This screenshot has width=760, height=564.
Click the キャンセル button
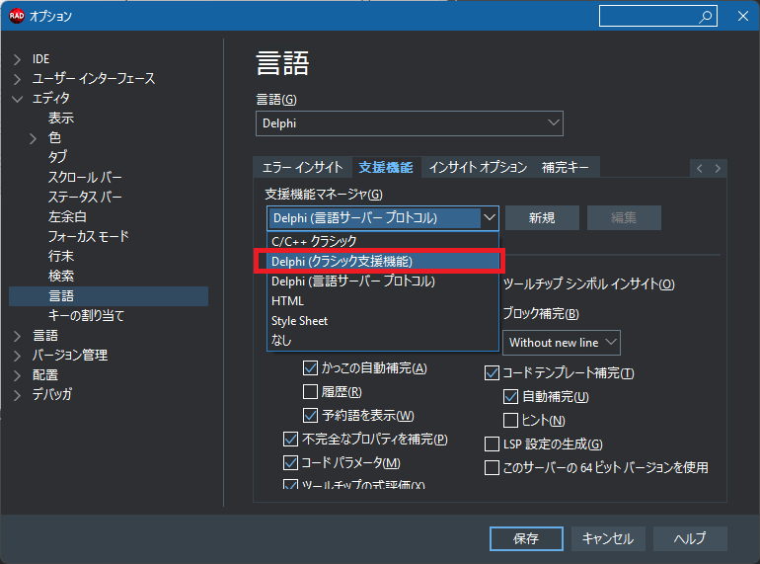[608, 538]
